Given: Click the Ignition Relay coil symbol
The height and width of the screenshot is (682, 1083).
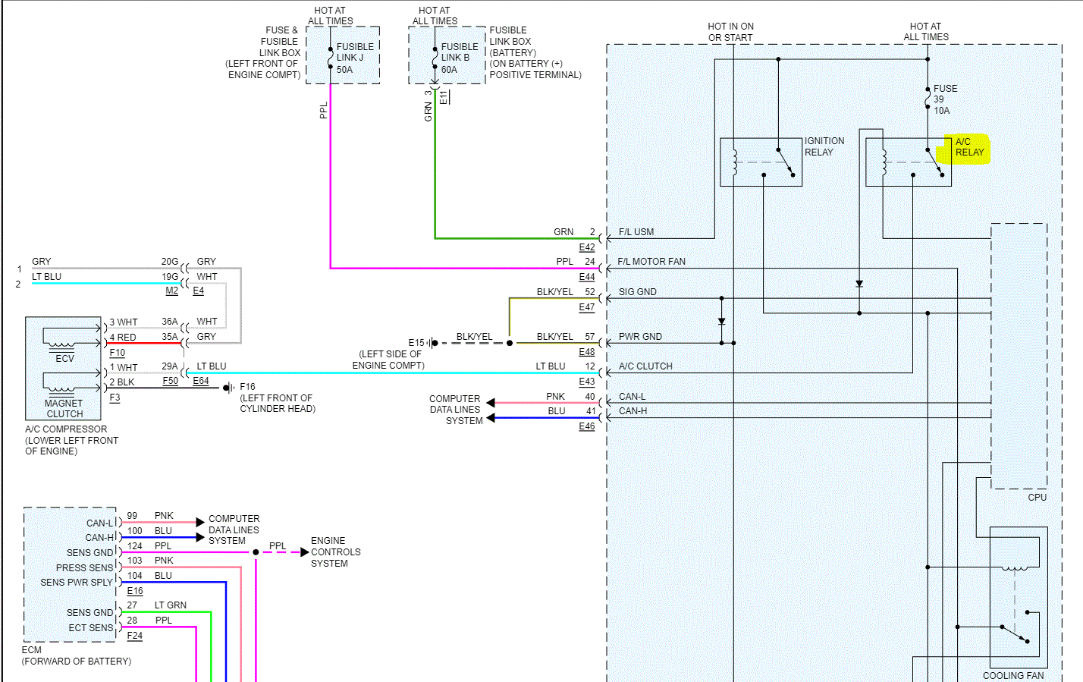Looking at the screenshot, I should tap(734, 162).
